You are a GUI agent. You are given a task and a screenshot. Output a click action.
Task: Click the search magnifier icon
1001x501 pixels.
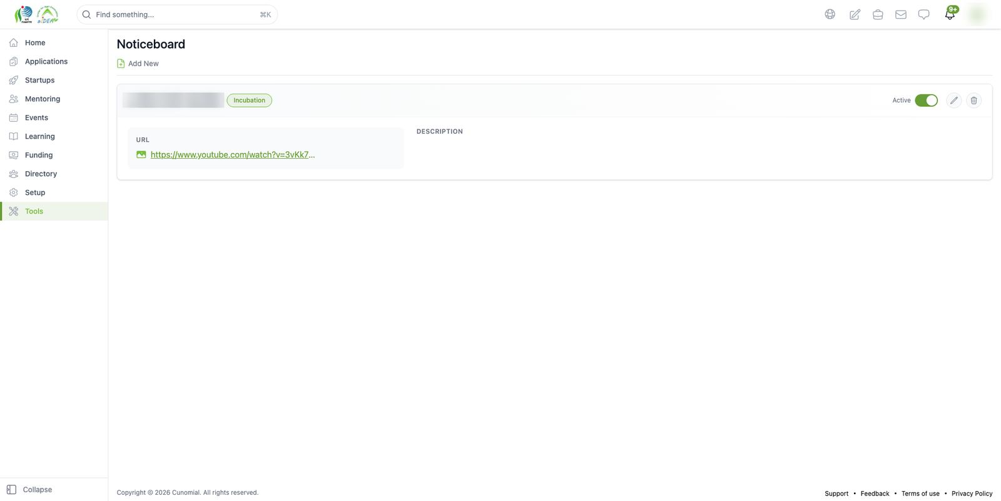click(x=87, y=14)
